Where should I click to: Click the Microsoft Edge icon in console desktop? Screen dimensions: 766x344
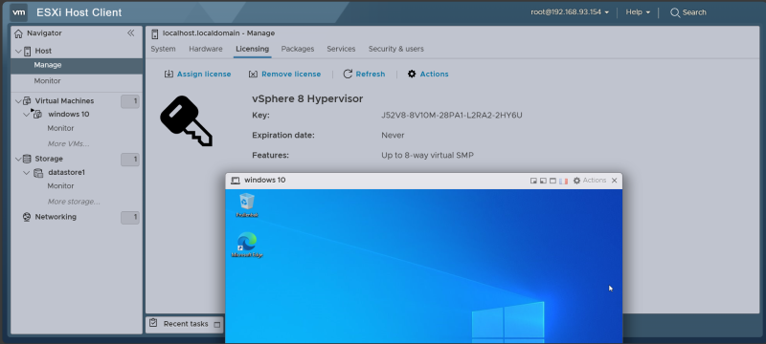pyautogui.click(x=247, y=242)
